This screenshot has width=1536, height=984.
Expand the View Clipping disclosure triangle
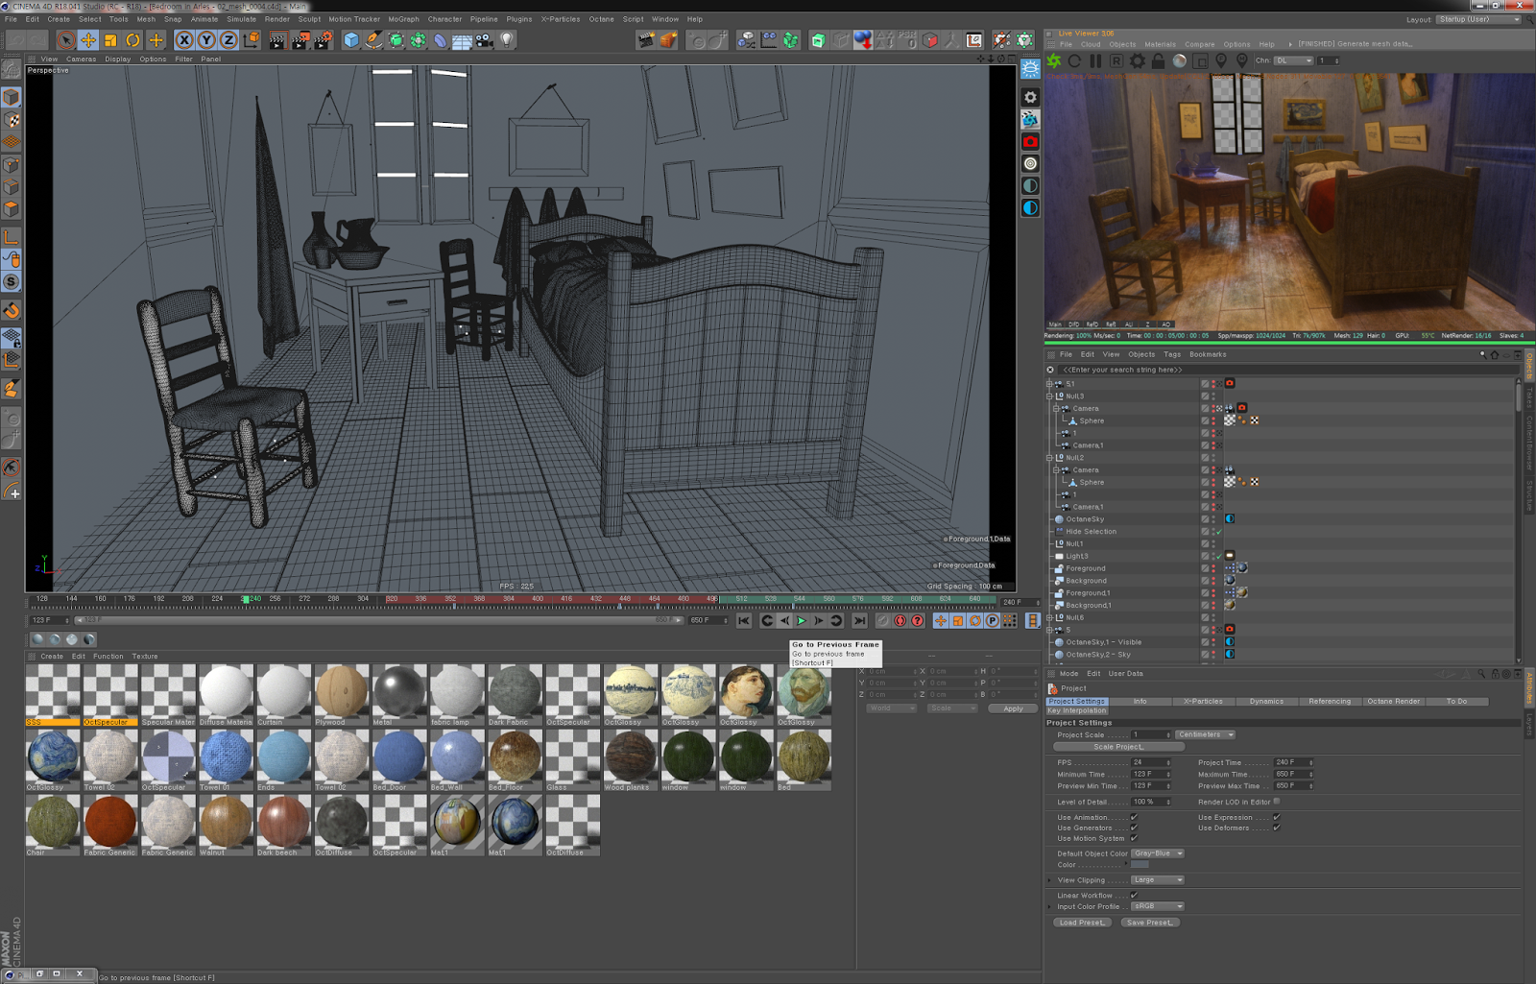pyautogui.click(x=1050, y=880)
